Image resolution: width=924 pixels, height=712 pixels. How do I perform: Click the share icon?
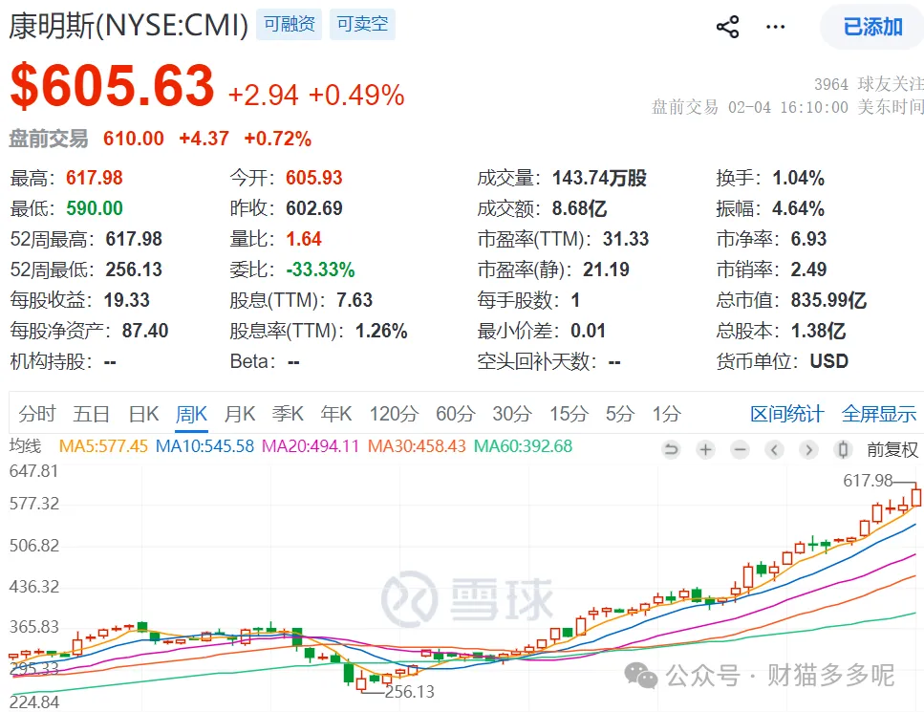[728, 27]
